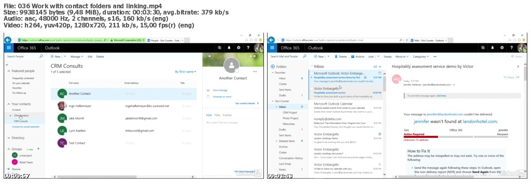Select the Mail tab in contact panel

(x=209, y=115)
